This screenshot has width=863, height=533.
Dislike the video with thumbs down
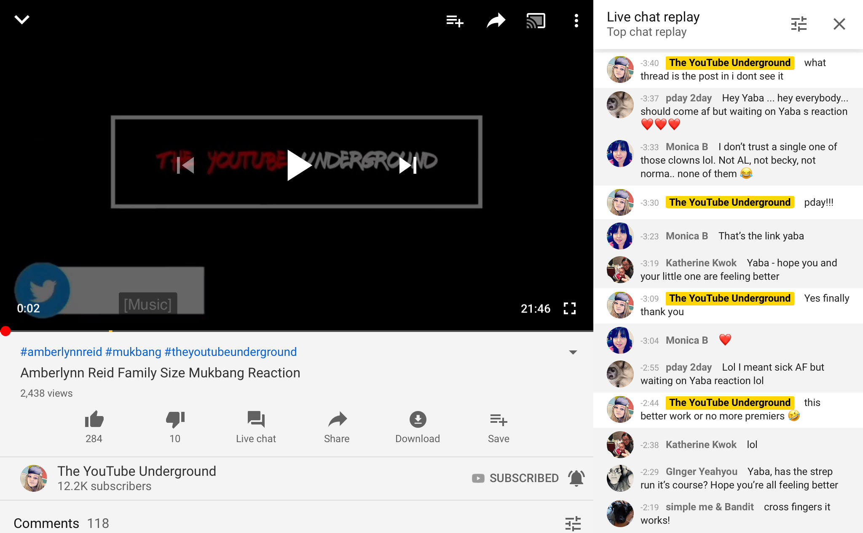[175, 419]
